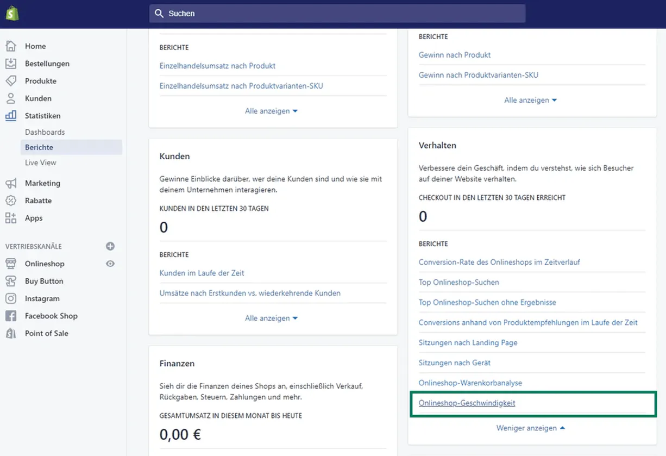Open Bestellungen via its inbox icon
The height and width of the screenshot is (456, 666).
11,64
